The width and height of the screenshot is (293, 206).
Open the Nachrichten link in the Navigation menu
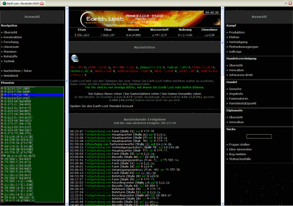click(x=12, y=71)
